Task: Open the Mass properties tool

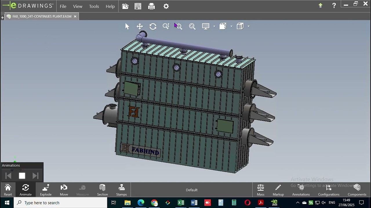Action: [x=261, y=190]
